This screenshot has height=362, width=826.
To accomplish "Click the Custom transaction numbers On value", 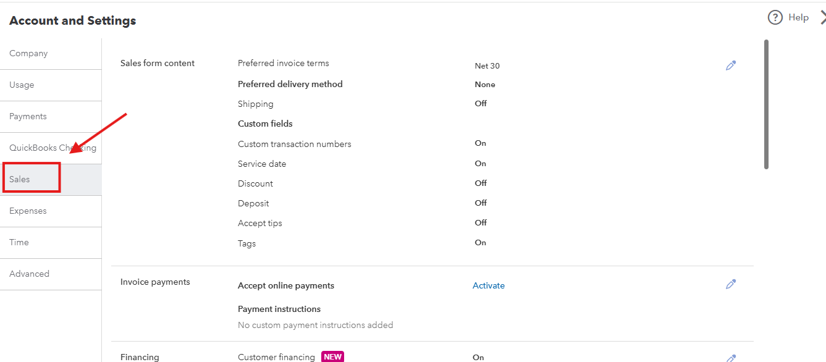I will tap(481, 143).
